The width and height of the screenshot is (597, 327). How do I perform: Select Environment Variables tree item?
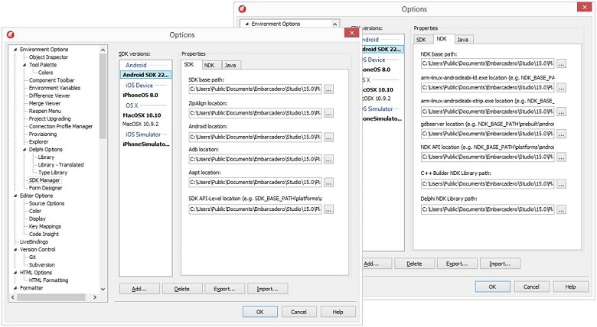coord(54,88)
